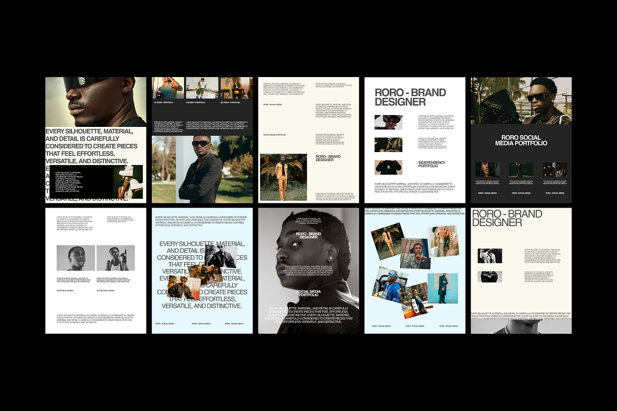This screenshot has height=411, width=617.
Task: Select the '01 RORO - PORTFOLIO' caption
Action: 164,103
